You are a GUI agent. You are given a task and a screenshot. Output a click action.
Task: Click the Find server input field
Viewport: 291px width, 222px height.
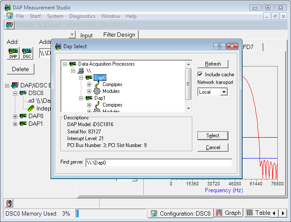click(159, 163)
